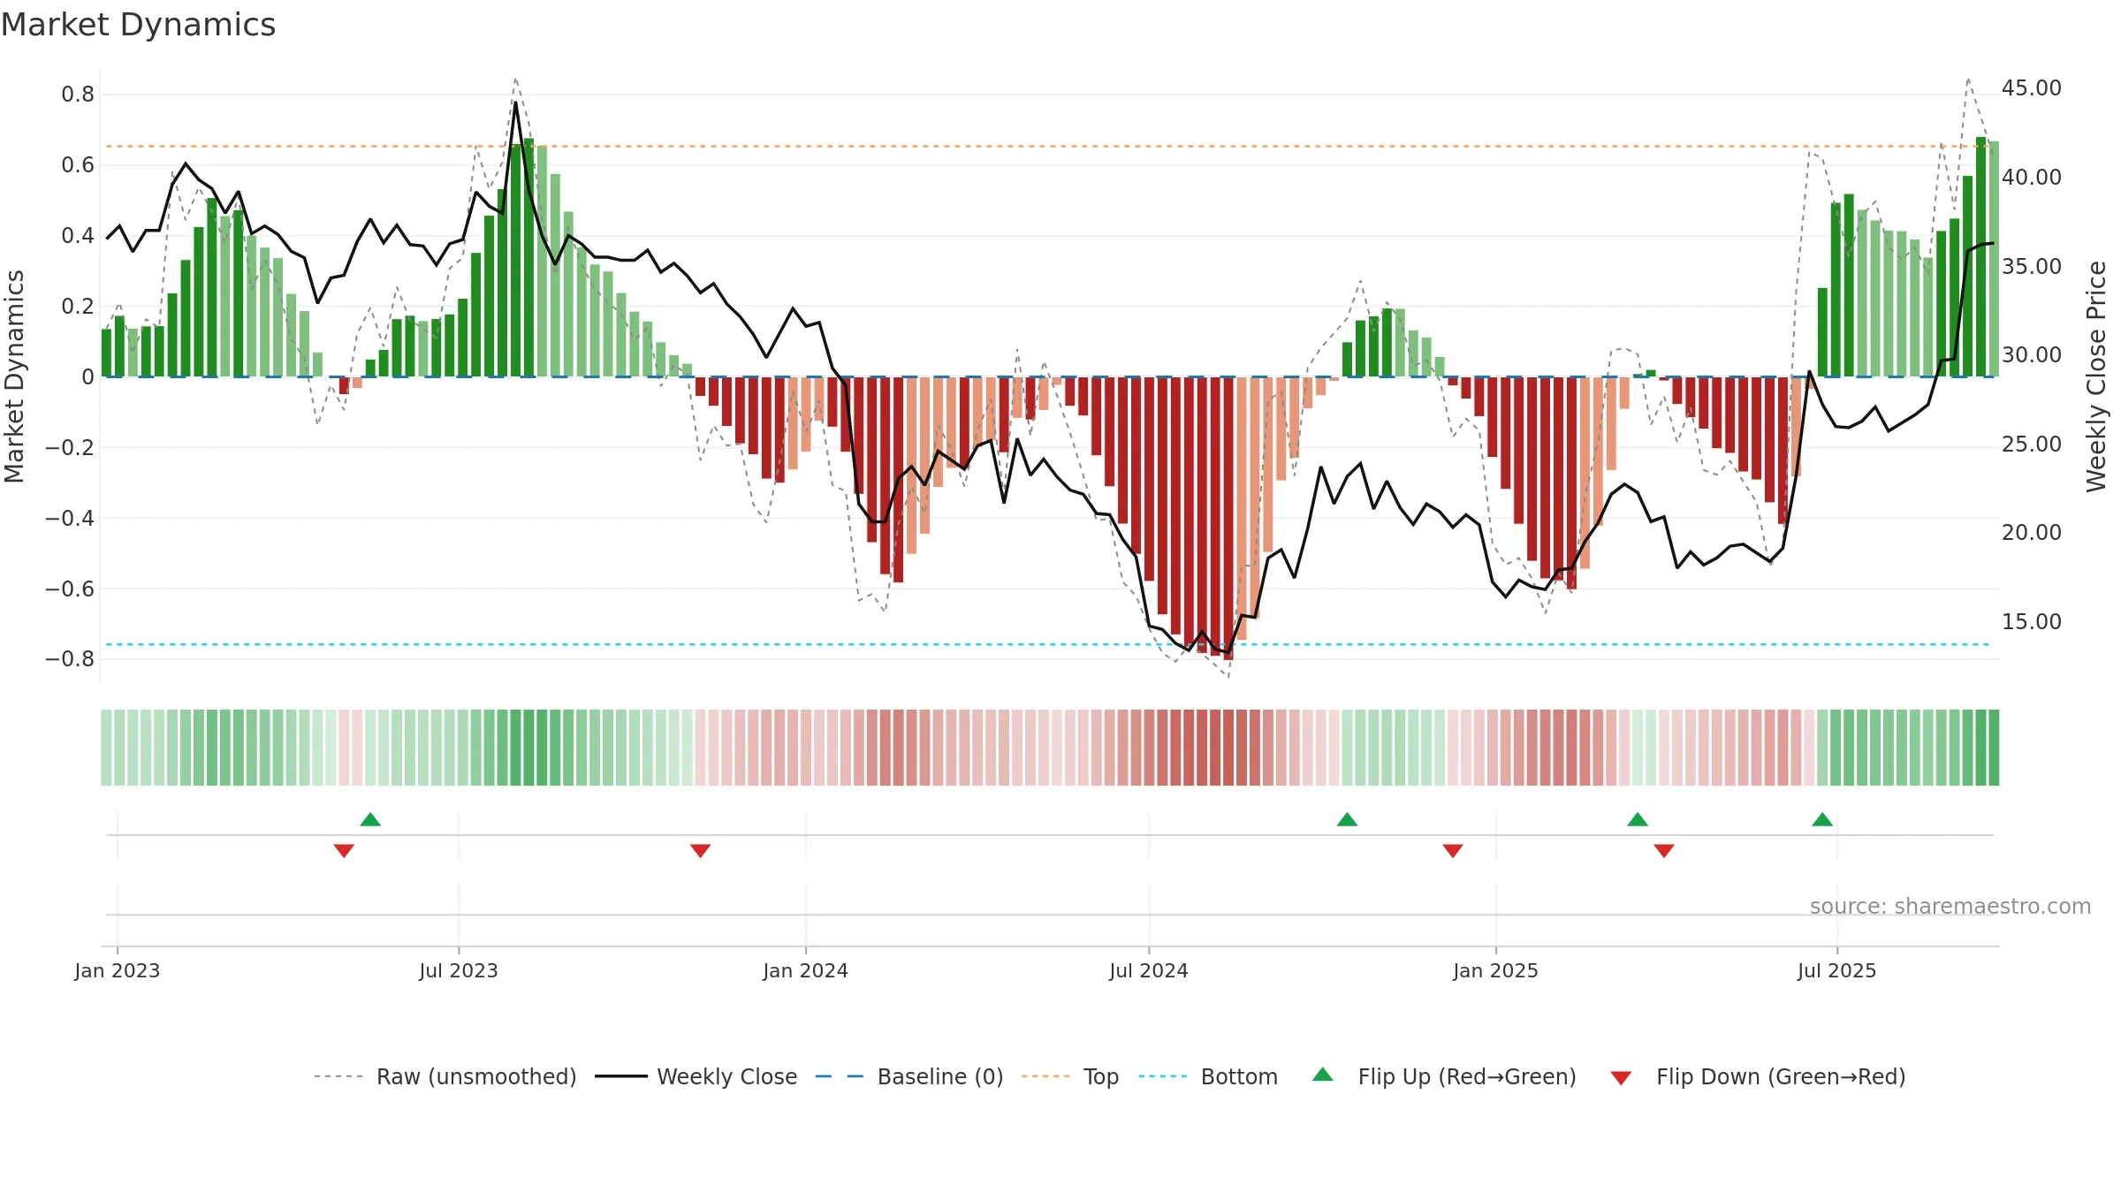Image resolution: width=2121 pixels, height=1193 pixels.
Task: Toggle the Weekly Close legend entry
Action: pos(696,1076)
